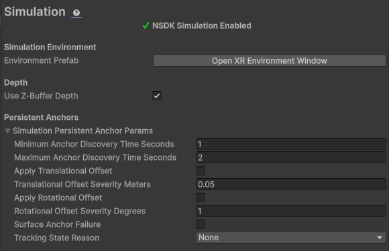Click Maximum Anchor Discovery Time Seconds label

(95, 157)
